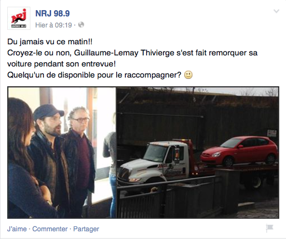Click the flag report icon below the photo
This screenshot has width=286, height=239.
click(270, 228)
